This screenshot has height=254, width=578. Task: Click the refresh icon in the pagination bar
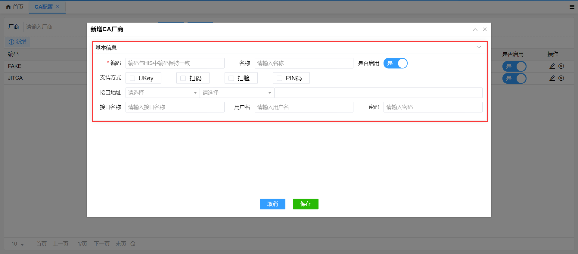[x=133, y=244]
